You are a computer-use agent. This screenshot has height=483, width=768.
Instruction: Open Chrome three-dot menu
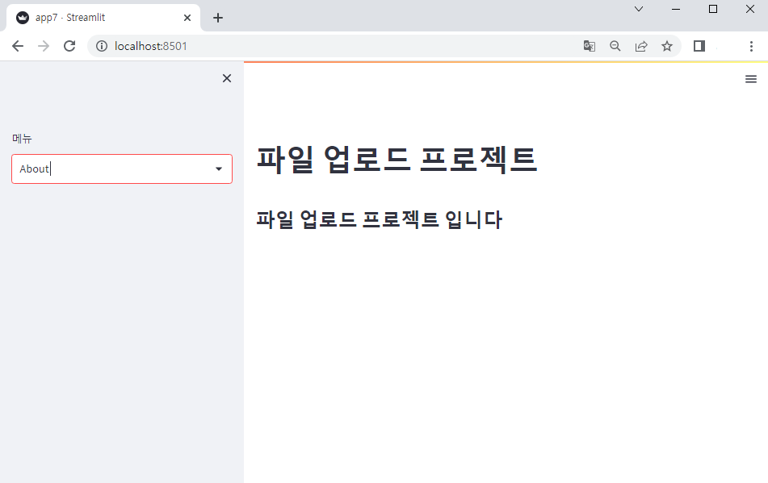pos(751,46)
